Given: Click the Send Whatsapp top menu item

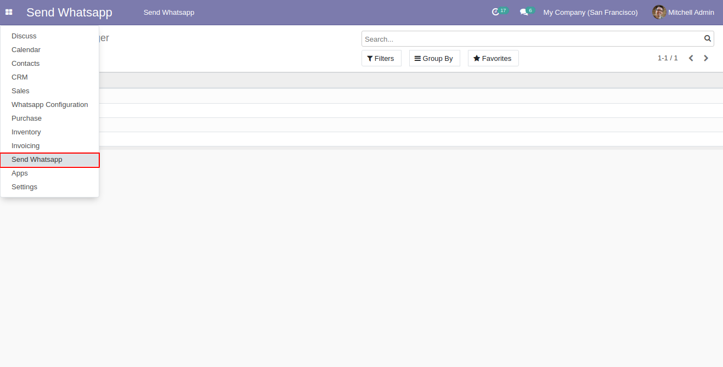Looking at the screenshot, I should click(169, 12).
